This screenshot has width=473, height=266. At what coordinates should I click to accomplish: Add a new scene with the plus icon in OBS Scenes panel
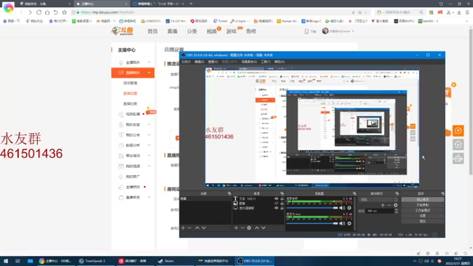point(183,228)
